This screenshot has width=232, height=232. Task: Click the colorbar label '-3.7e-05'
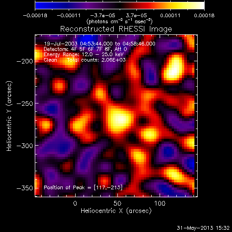(103, 15)
